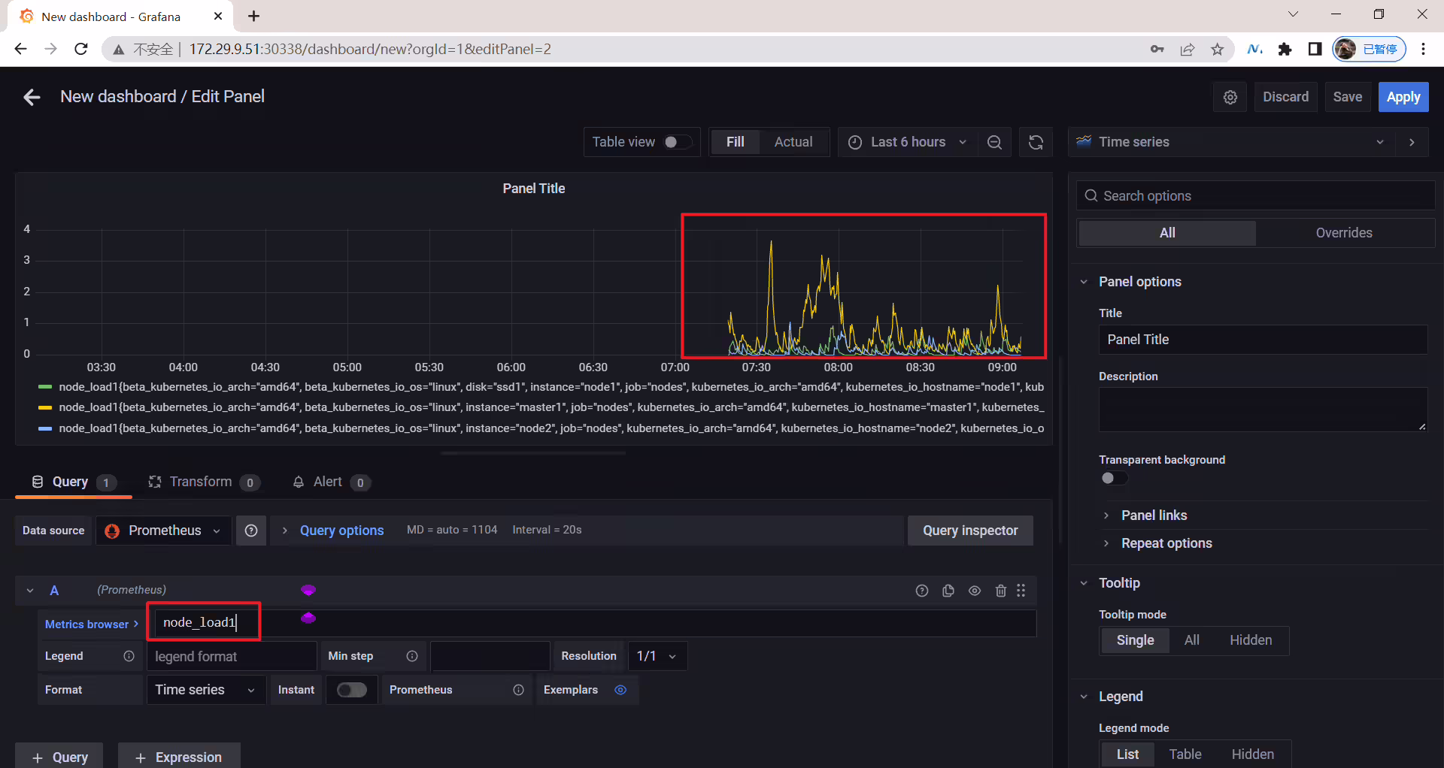Hide query A with the eye icon
Image resolution: width=1444 pixels, height=768 pixels.
pos(975,591)
